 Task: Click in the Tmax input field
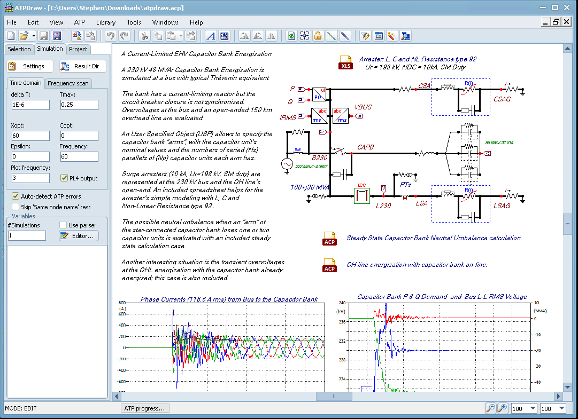click(79, 105)
